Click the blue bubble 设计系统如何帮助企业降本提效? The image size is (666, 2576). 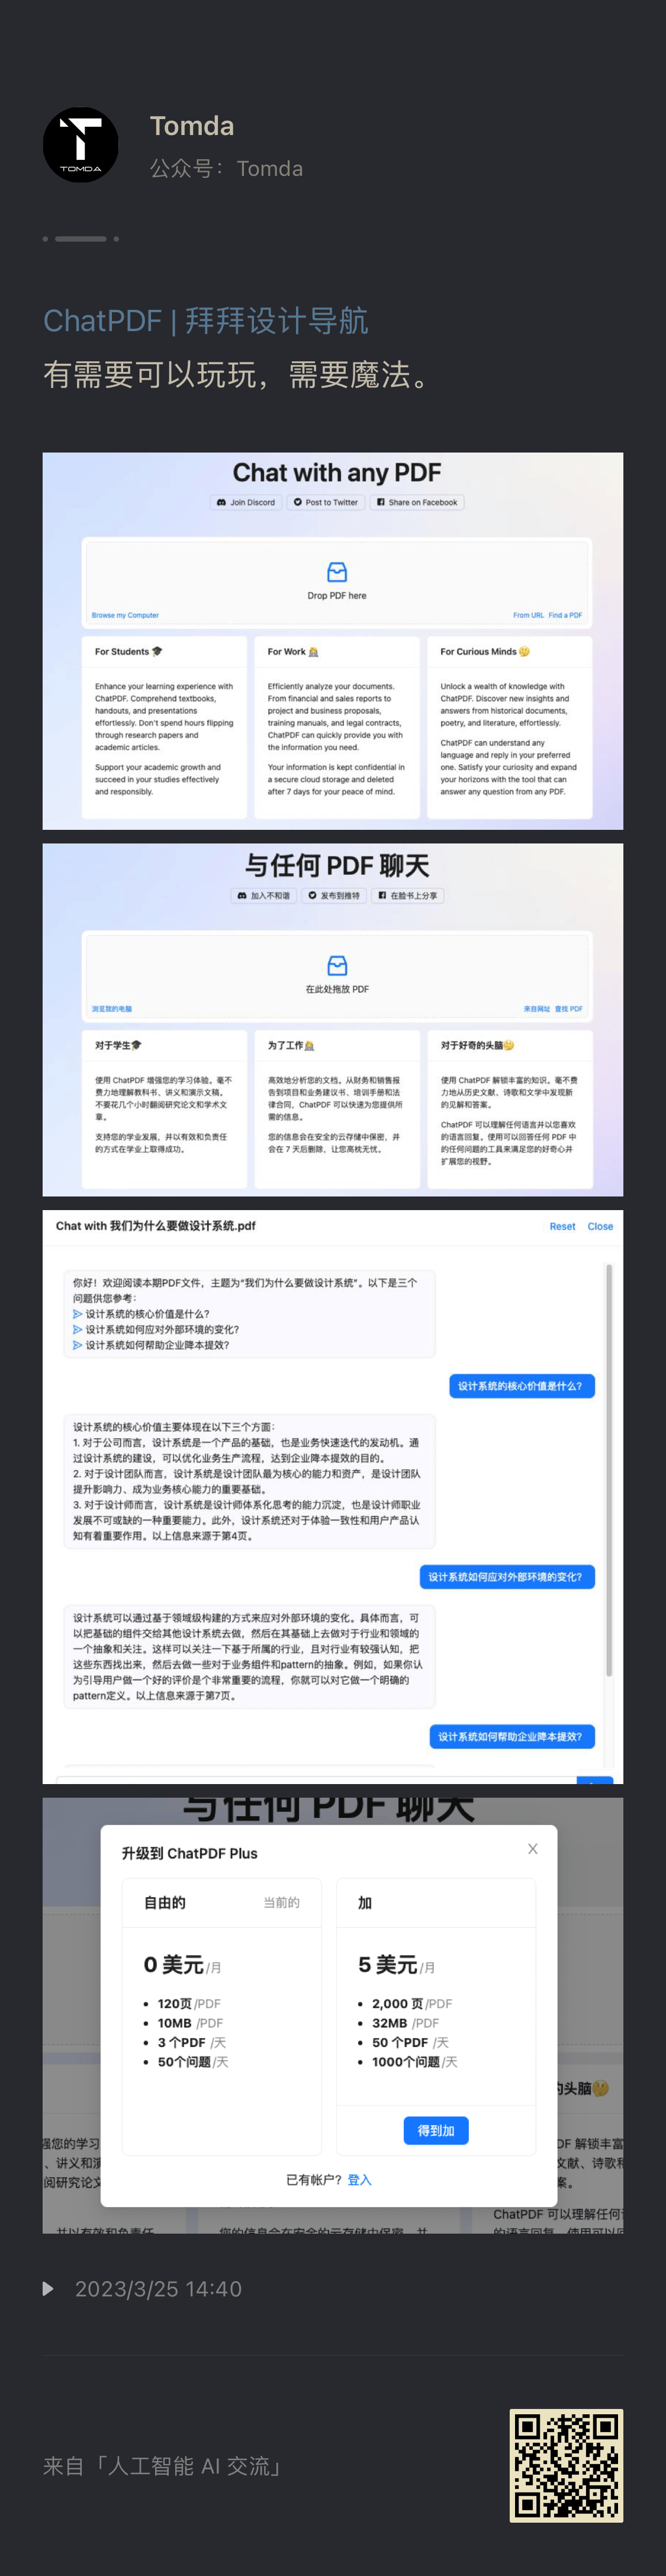coord(511,1736)
